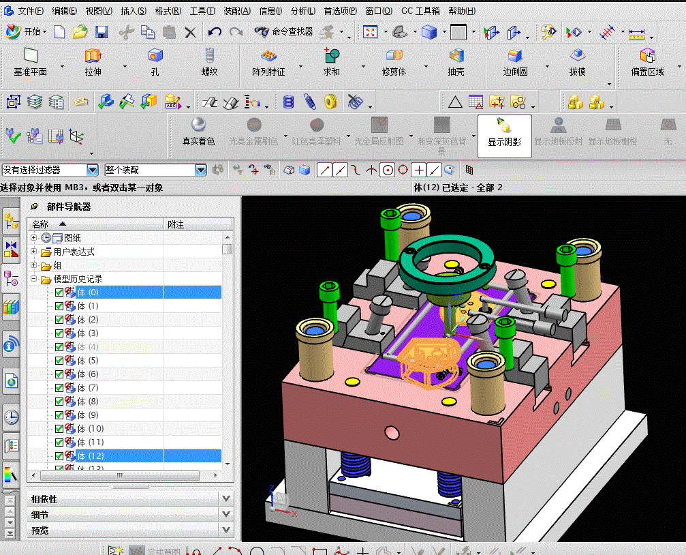The image size is (686, 555).
Task: Uncheck the 体 (7) checkbox
Action: 59,388
